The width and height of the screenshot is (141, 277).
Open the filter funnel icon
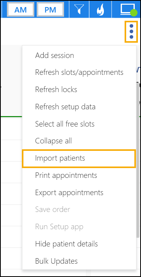[x=79, y=9]
